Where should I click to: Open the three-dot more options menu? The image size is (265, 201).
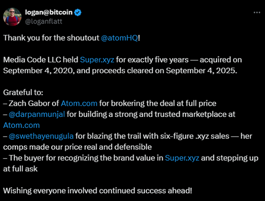click(x=257, y=13)
